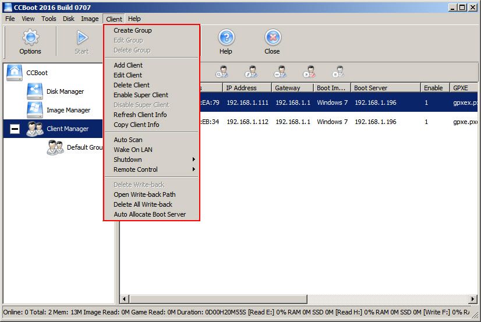Click the Start play icon
The width and height of the screenshot is (481, 322).
click(82, 37)
